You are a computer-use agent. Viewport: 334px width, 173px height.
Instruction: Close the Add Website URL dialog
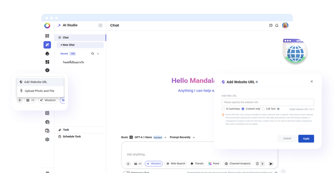312,81
